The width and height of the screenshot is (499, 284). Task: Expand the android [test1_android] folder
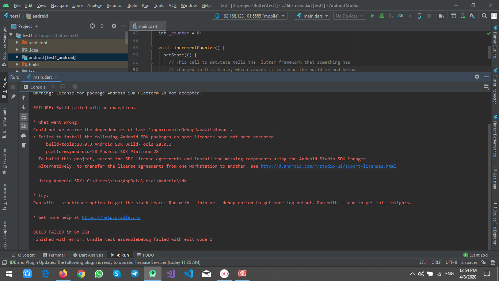click(x=17, y=57)
